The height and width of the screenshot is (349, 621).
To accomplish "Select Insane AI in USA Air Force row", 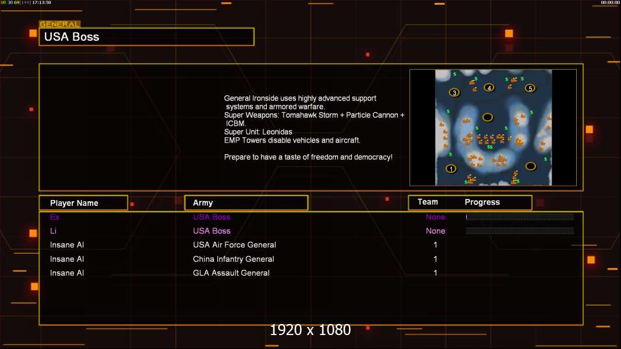I will coord(67,245).
